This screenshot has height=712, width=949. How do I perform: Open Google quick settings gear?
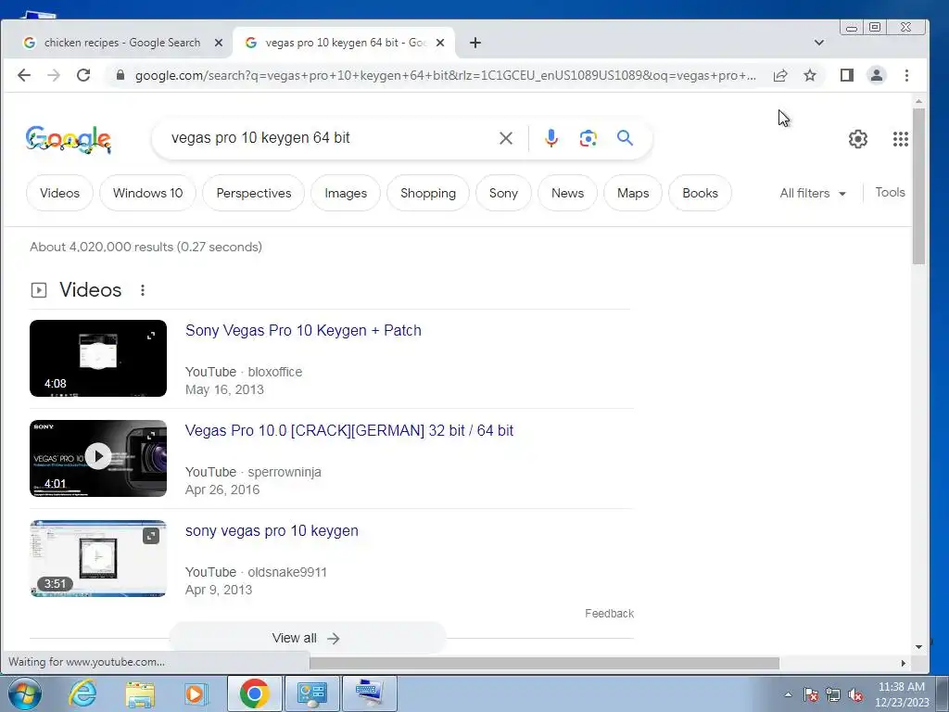click(857, 139)
